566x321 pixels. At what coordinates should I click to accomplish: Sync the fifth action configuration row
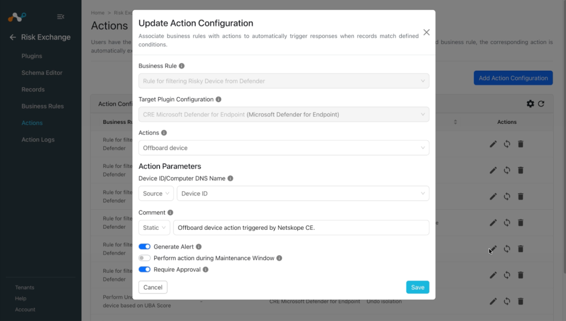(x=507, y=249)
